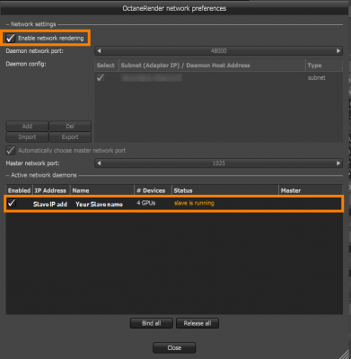Disable the running slave's Enabled checkbox

tap(12, 203)
